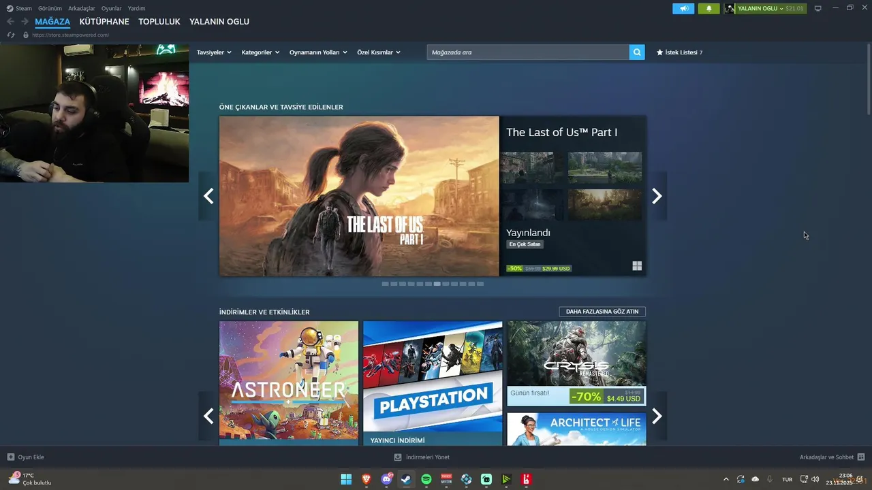The height and width of the screenshot is (490, 872).
Task: Click the Steam announcements megaphone icon
Action: tap(683, 8)
